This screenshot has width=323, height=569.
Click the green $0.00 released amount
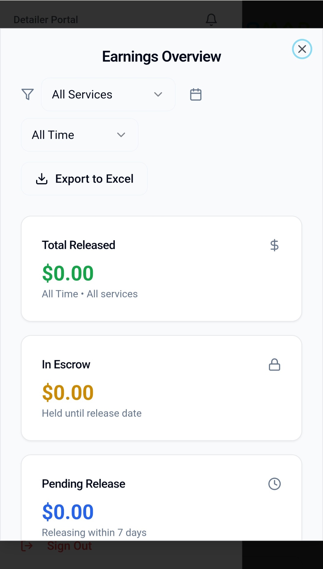click(x=68, y=273)
